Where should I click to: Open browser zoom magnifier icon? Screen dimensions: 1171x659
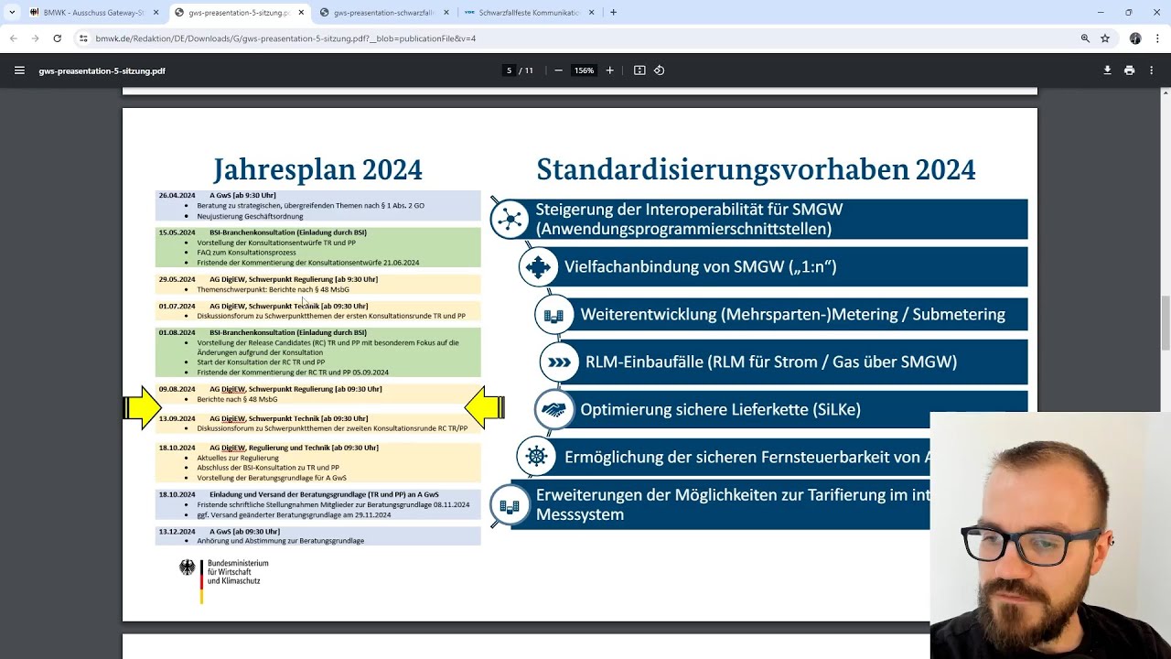pyautogui.click(x=1085, y=38)
